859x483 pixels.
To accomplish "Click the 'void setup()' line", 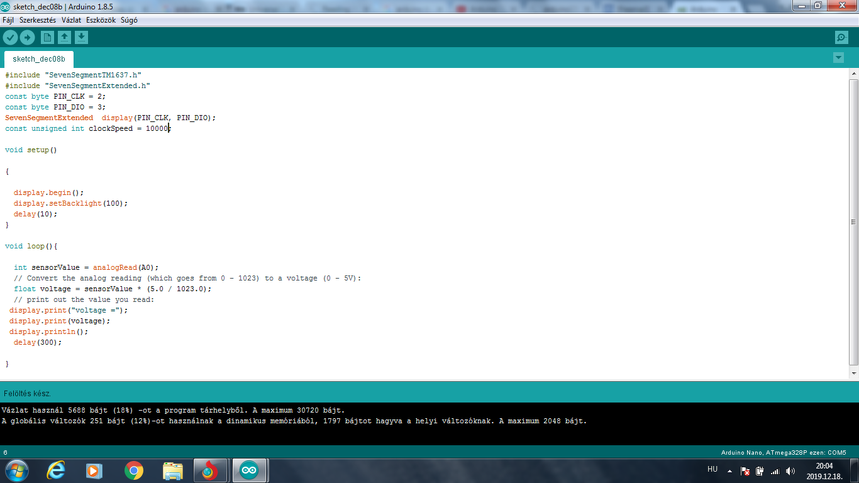I will [31, 150].
